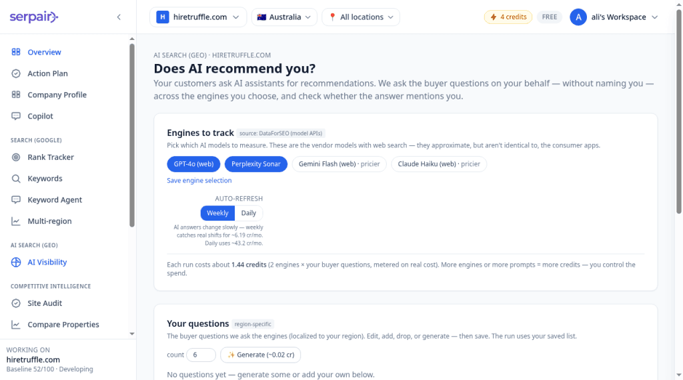The image size is (683, 380).
Task: Click the Keywords magnifier icon
Action: (x=16, y=179)
